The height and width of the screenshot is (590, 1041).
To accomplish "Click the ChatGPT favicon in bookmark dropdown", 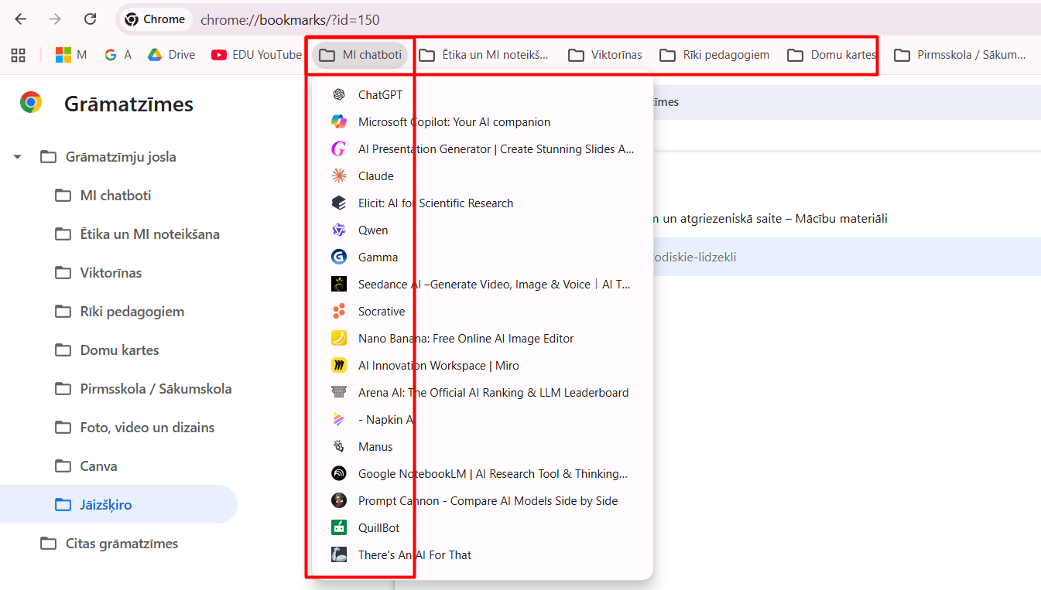I will point(338,95).
